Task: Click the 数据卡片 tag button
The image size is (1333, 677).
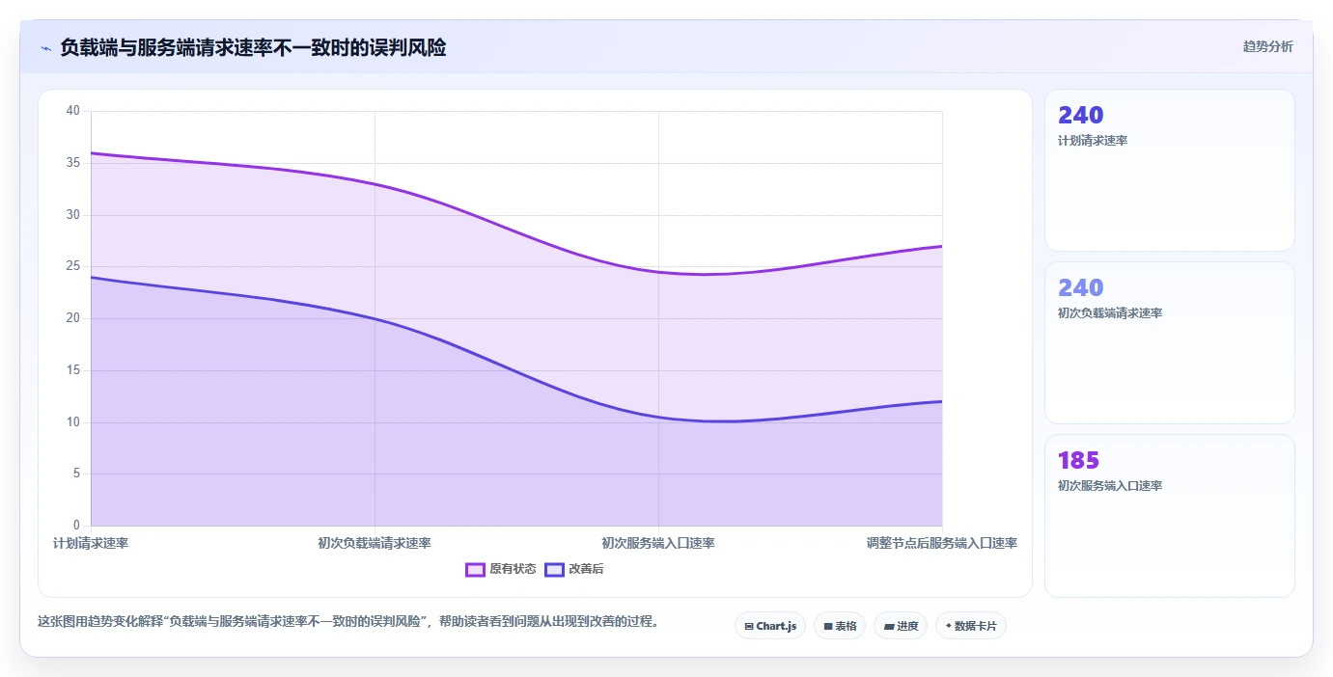Action: pyautogui.click(x=971, y=626)
